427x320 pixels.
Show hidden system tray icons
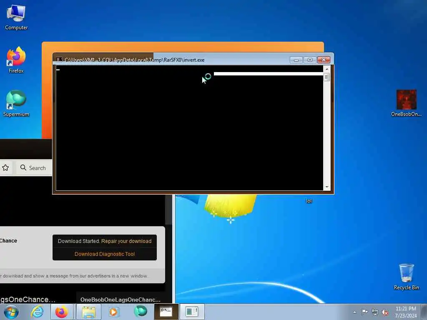tap(354, 312)
